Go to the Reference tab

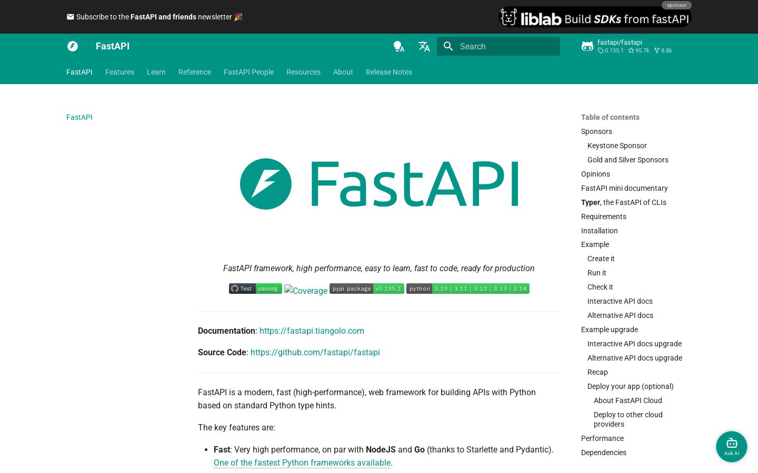[x=195, y=72]
